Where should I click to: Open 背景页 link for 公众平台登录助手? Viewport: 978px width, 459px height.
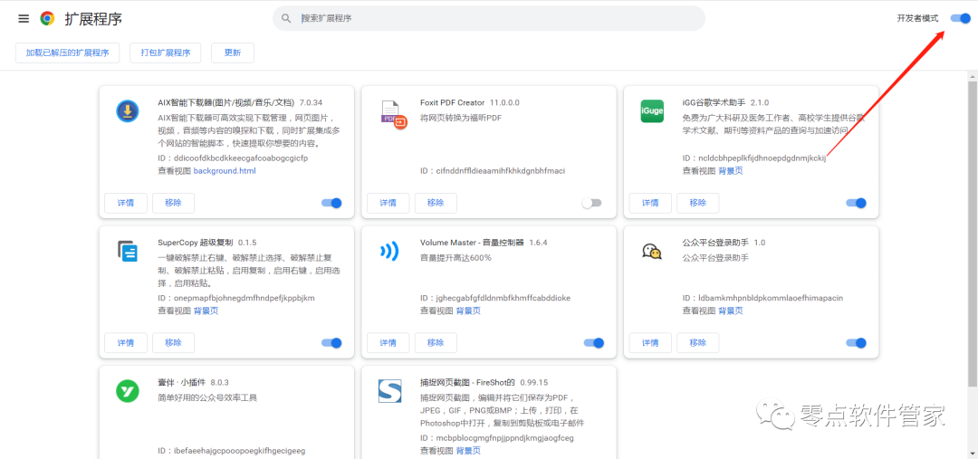731,311
